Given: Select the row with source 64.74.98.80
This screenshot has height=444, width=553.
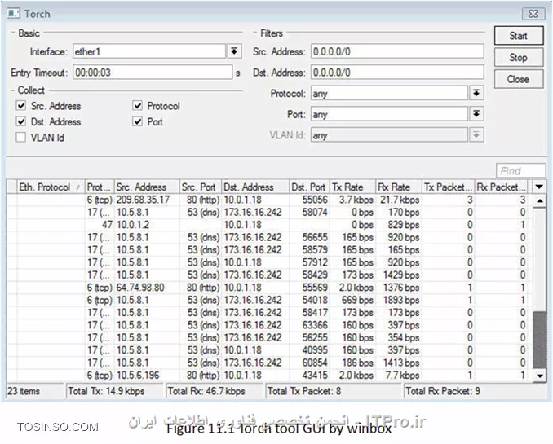Looking at the screenshot, I should click(269, 288).
